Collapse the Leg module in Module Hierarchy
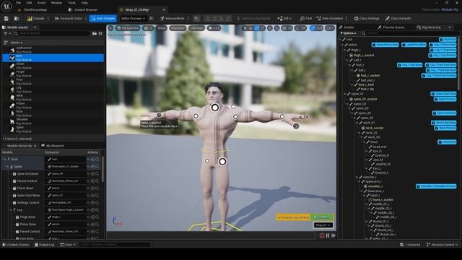This screenshot has height=260, width=462. tap(11, 210)
